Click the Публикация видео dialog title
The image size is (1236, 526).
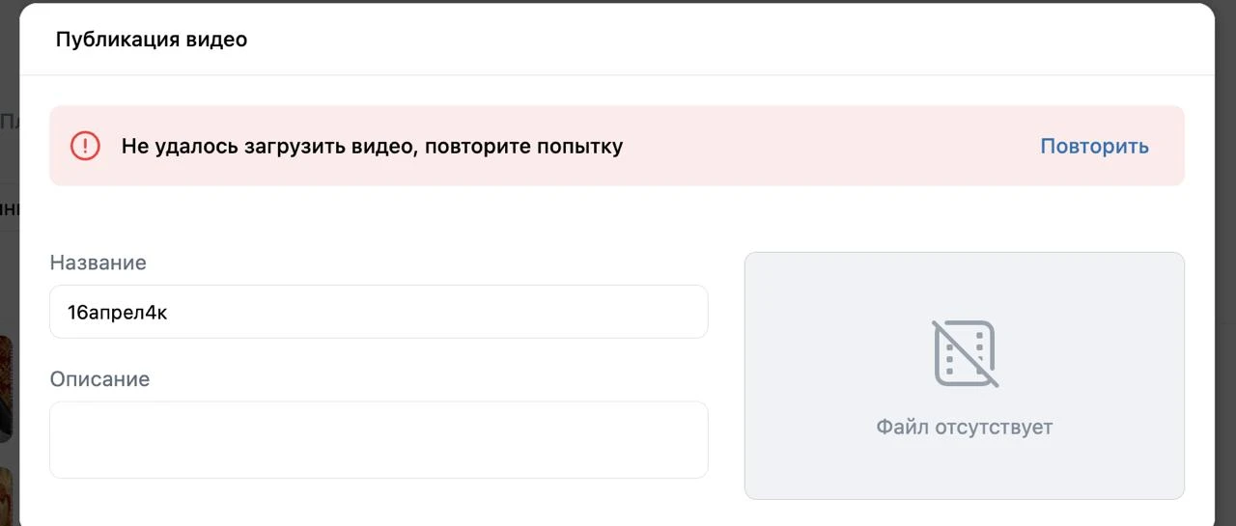coord(152,40)
